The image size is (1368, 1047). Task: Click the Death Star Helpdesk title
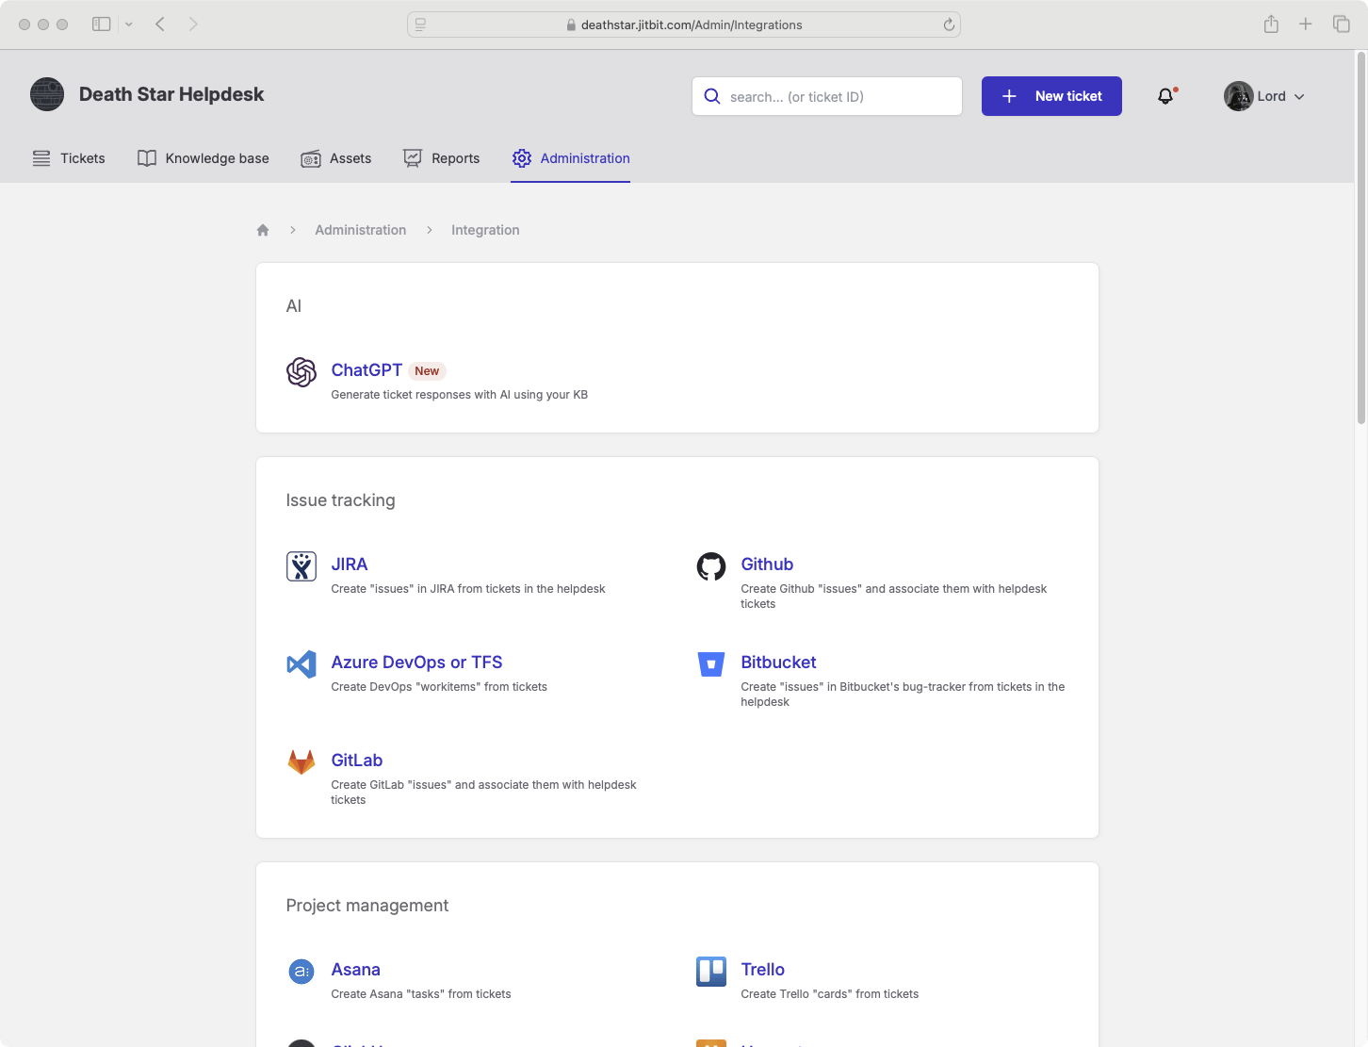[171, 94]
